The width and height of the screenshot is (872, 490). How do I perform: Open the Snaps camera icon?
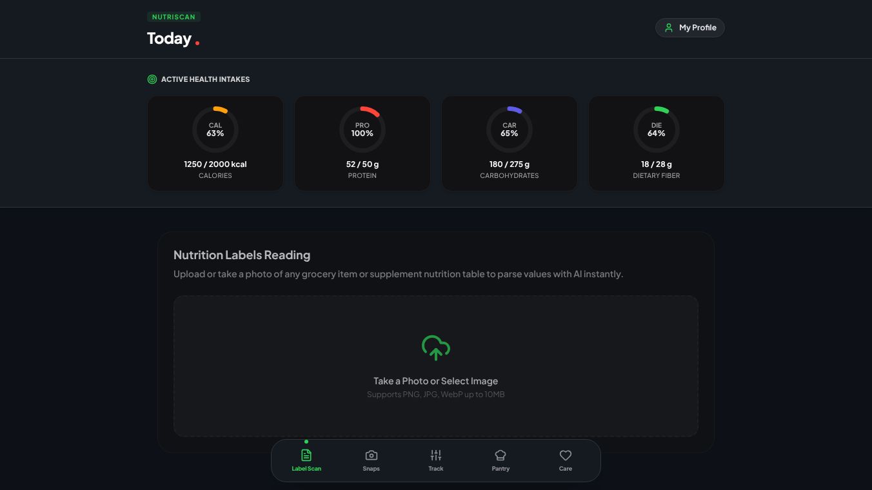(372, 455)
